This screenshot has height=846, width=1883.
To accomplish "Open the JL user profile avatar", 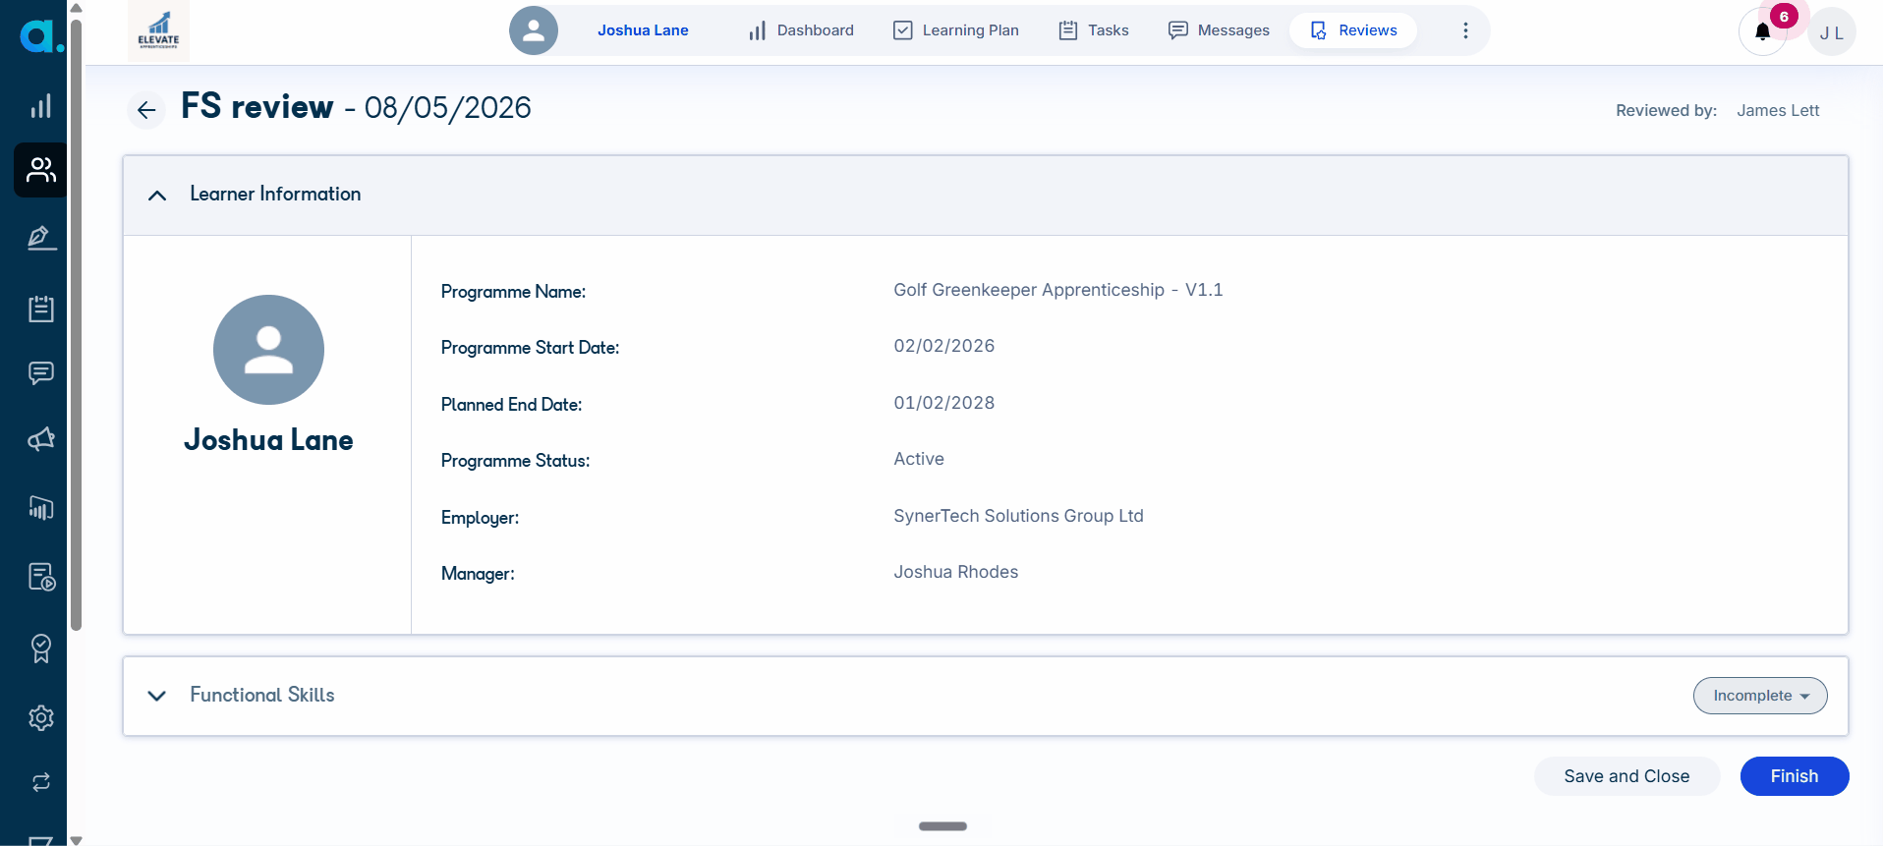I will pyautogui.click(x=1831, y=32).
